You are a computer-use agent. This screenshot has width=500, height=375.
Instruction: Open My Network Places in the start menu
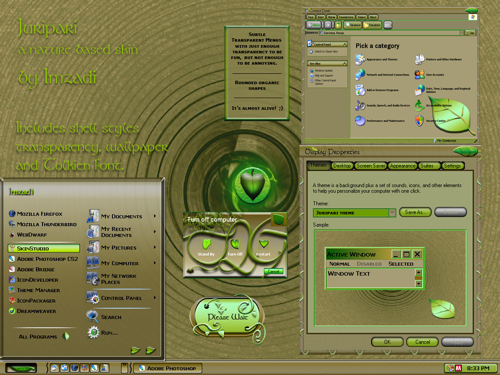[x=111, y=279]
